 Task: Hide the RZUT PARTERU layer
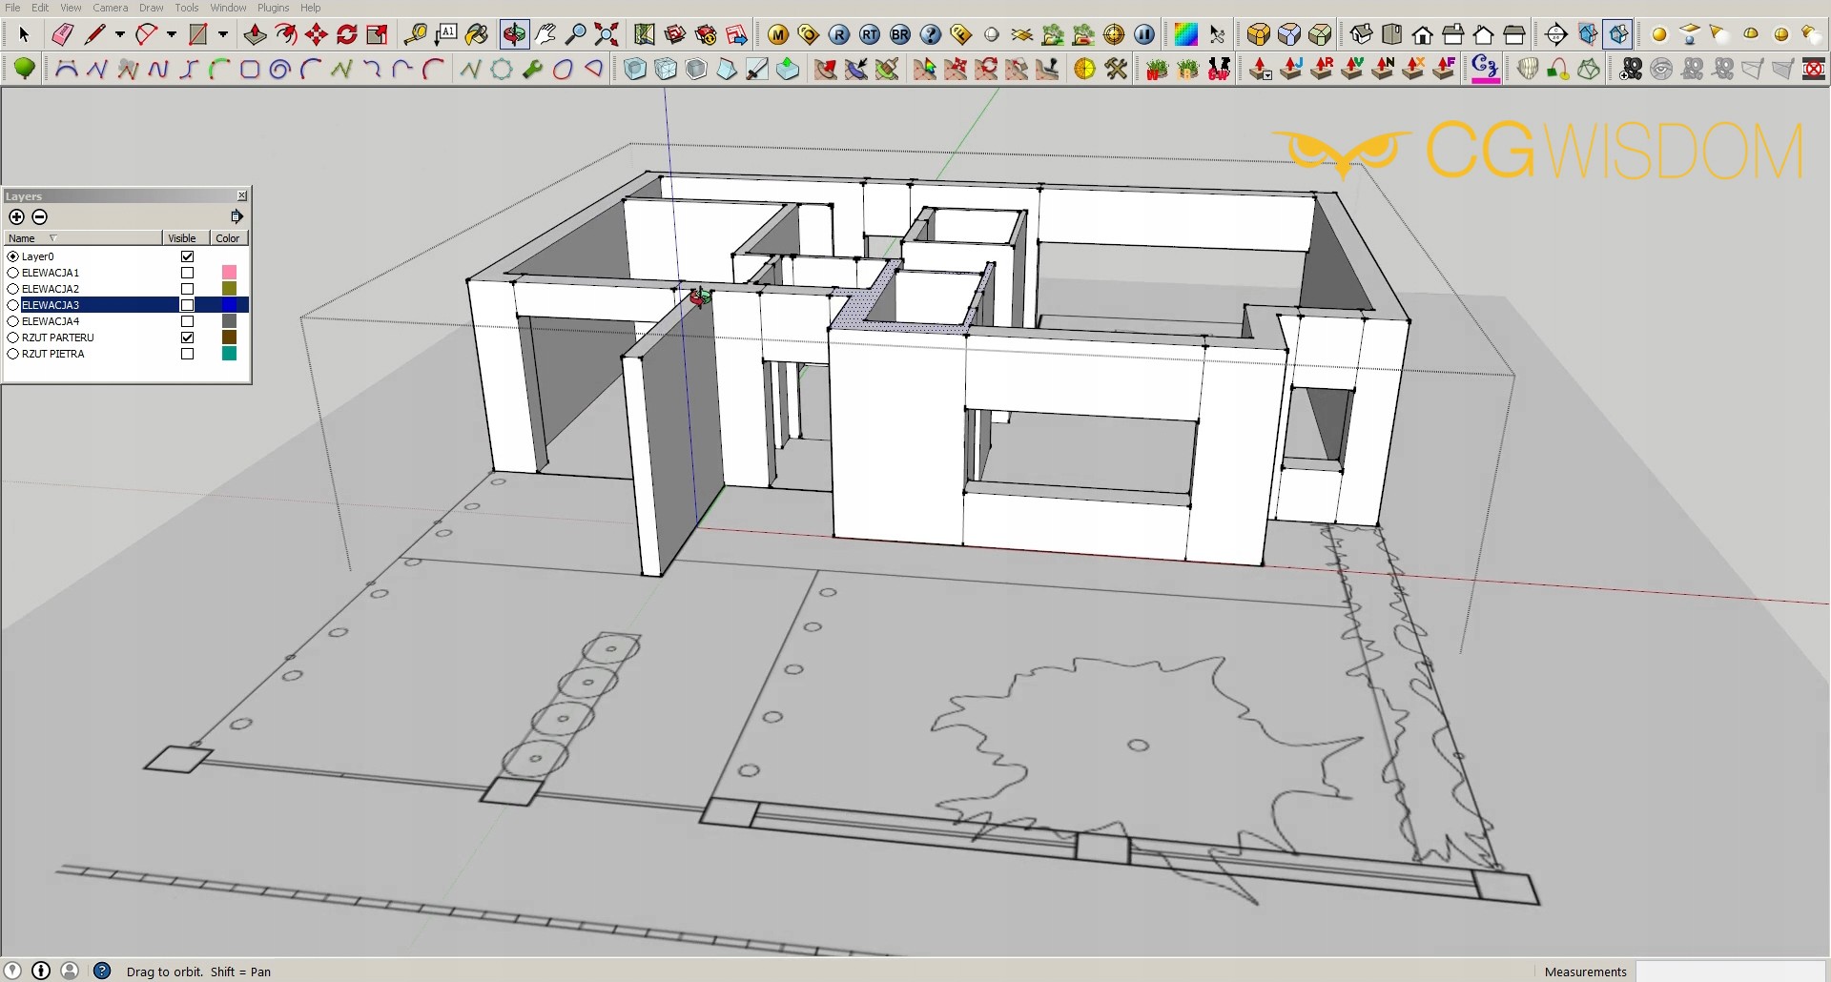[x=188, y=338]
